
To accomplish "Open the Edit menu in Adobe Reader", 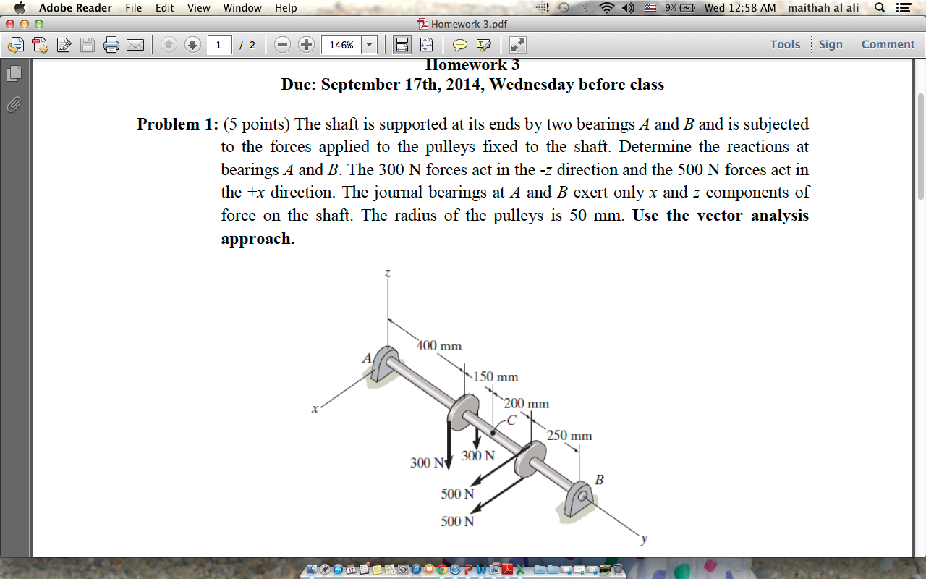I will [x=163, y=8].
